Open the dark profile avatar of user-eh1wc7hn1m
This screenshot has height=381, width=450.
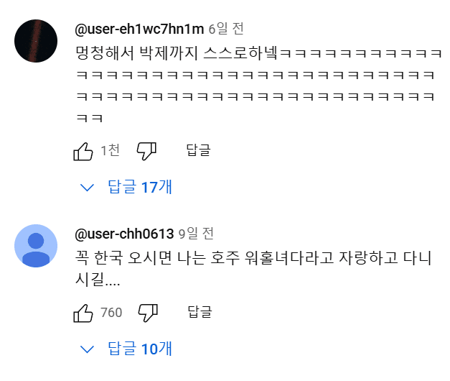coord(36,41)
